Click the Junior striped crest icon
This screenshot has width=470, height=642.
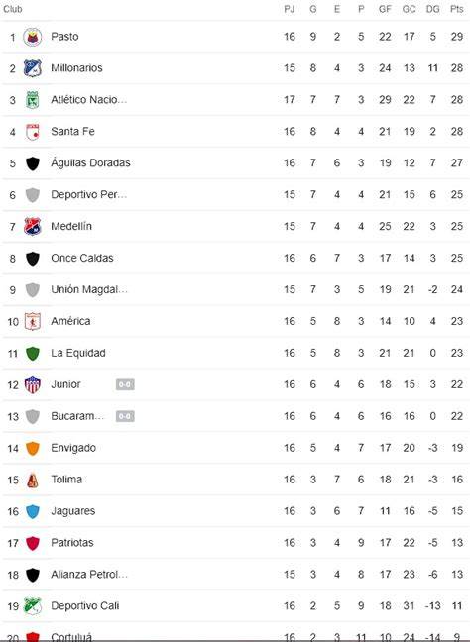click(x=33, y=384)
